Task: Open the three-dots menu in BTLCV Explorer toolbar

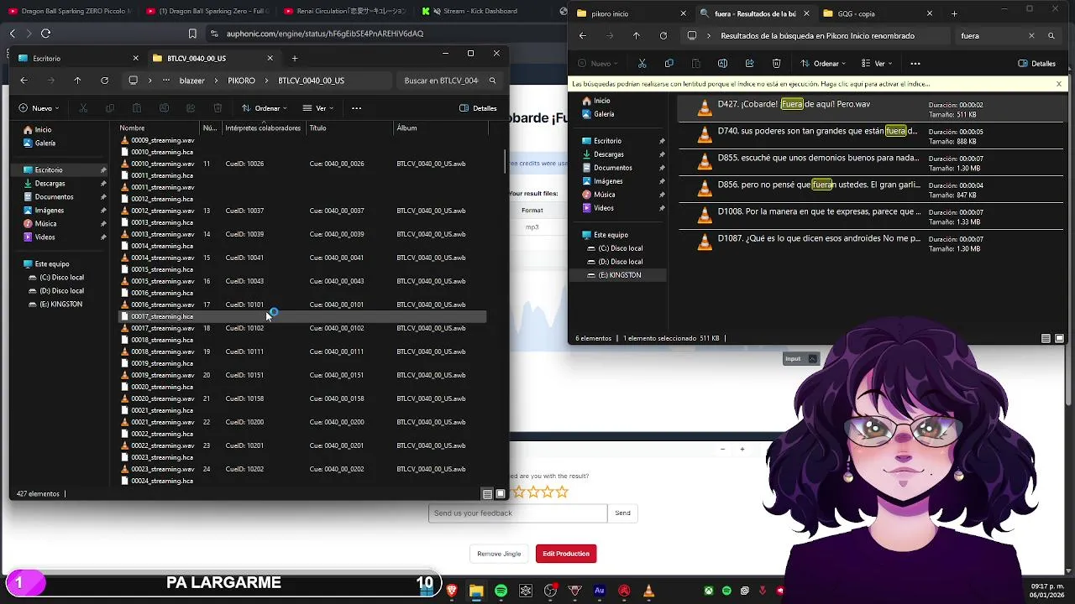Action: tap(356, 108)
